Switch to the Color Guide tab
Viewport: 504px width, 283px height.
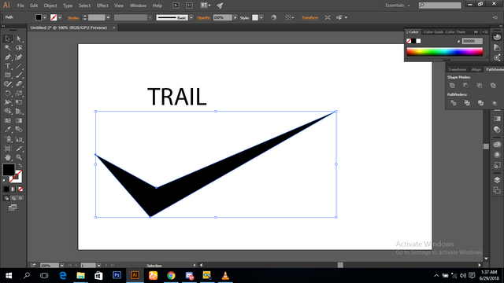point(433,31)
